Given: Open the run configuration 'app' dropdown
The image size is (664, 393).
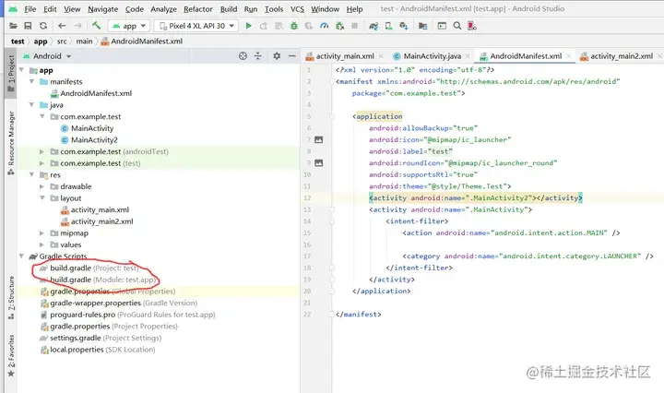Looking at the screenshot, I should pyautogui.click(x=129, y=26).
